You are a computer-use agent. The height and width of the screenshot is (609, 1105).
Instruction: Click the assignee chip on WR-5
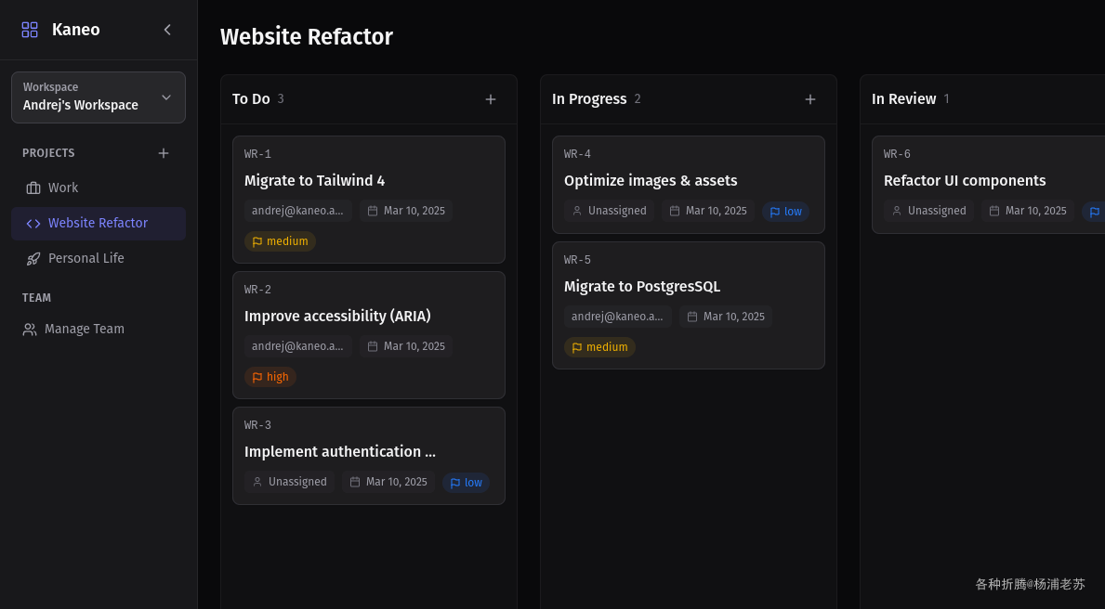click(x=617, y=317)
